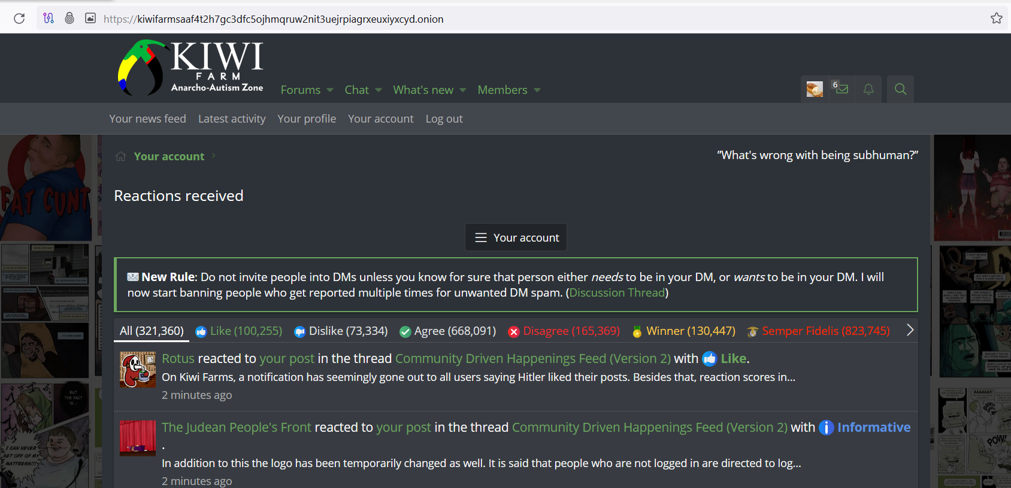Screen dimensions: 1011x488
Task: Open Rotus user avatar thumbnail
Action: [x=138, y=370]
